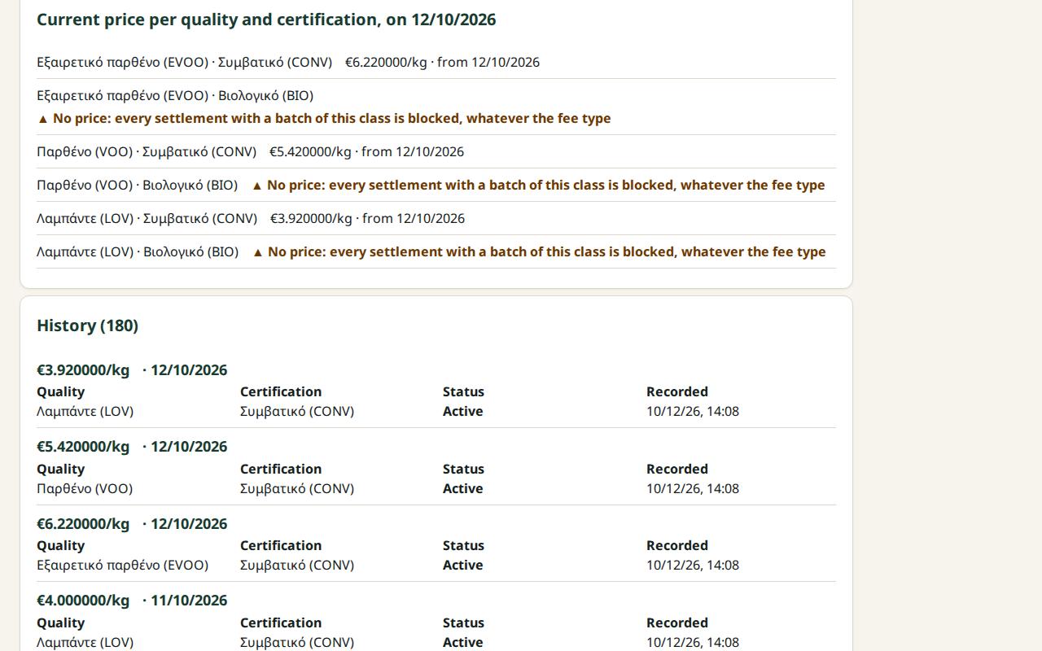Click the recorded timestamp in the €6.220000/kg history entry
Image resolution: width=1042 pixels, height=651 pixels.
click(693, 566)
